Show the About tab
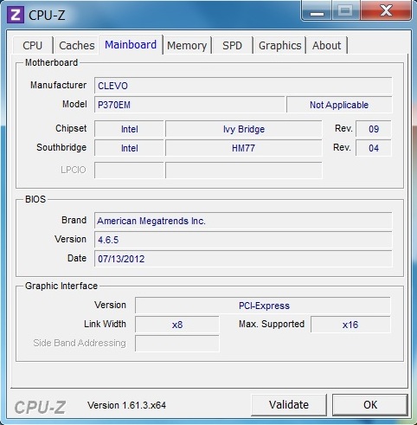This screenshot has height=425, width=417. pos(327,45)
